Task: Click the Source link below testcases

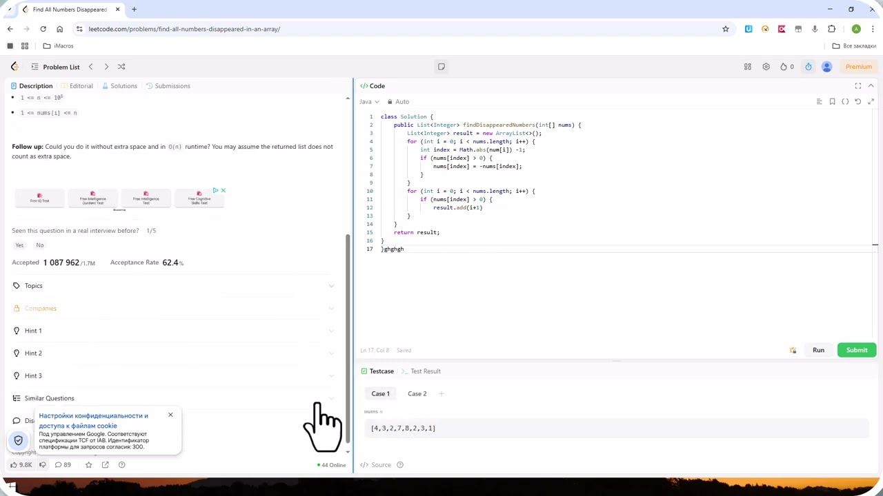Action: [x=377, y=465]
